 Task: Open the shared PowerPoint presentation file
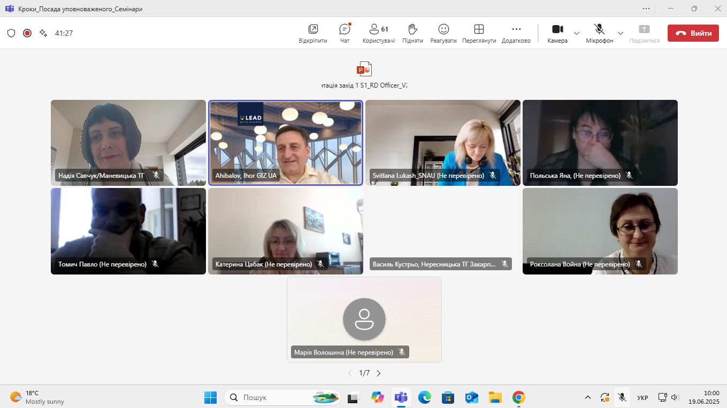[x=364, y=69]
